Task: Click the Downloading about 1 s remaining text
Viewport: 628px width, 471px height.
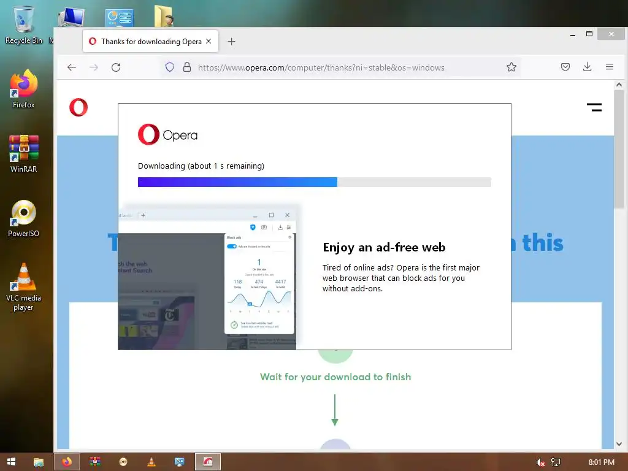Action: tap(201, 166)
